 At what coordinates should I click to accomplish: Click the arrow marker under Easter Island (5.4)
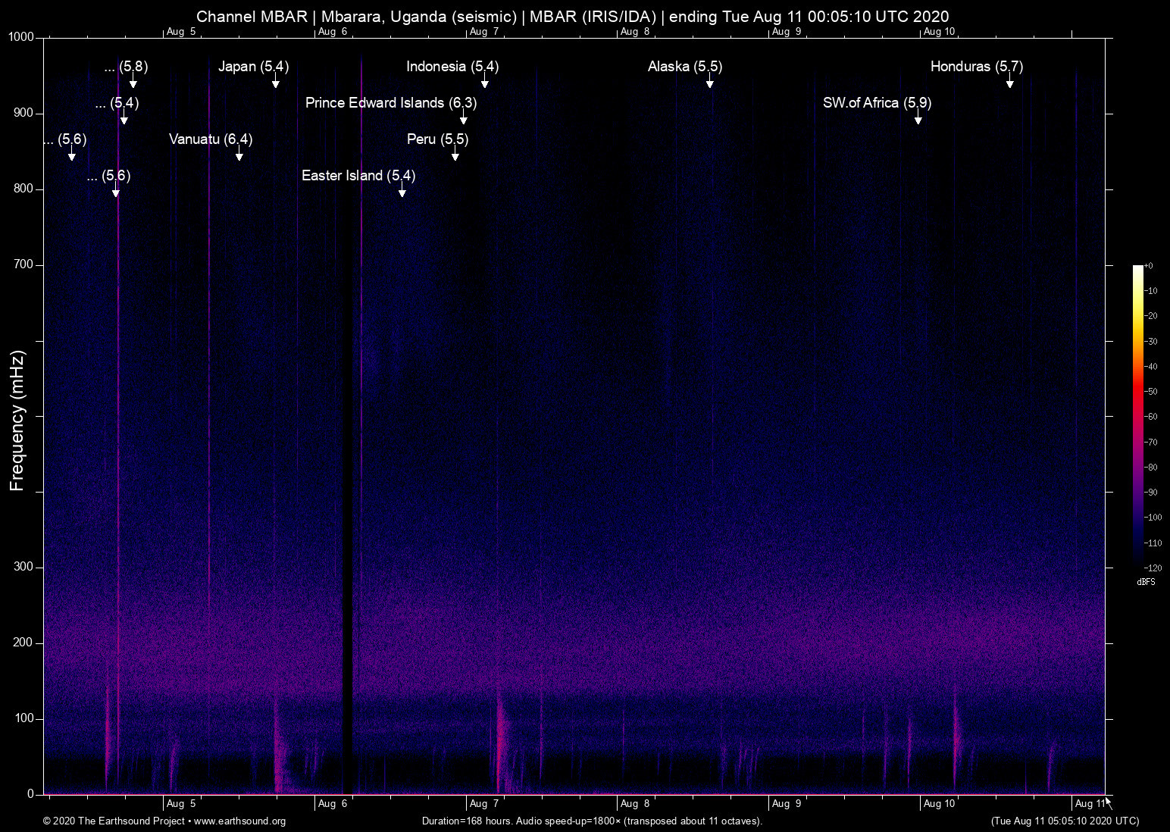tap(402, 192)
